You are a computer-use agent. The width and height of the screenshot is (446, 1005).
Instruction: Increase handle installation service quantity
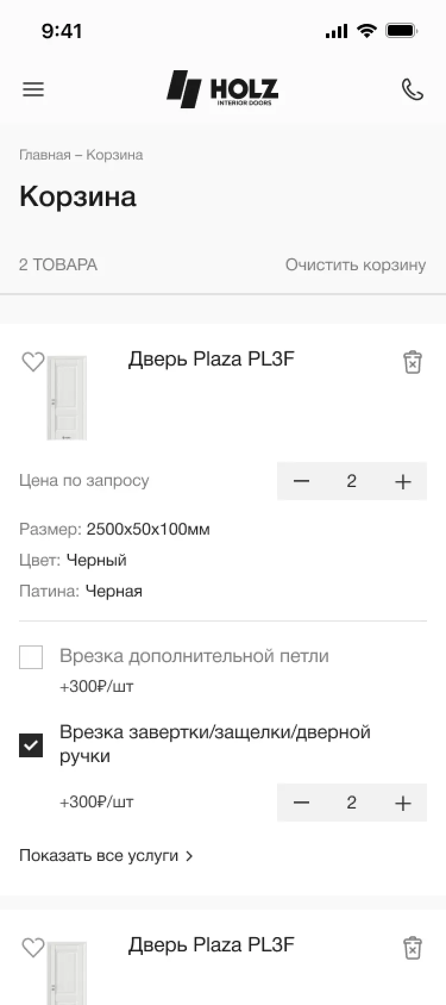point(403,803)
